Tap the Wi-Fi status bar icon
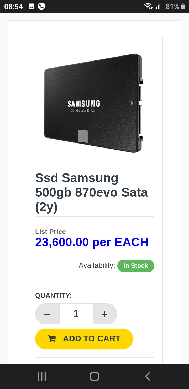The width and height of the screenshot is (189, 389). tap(148, 6)
